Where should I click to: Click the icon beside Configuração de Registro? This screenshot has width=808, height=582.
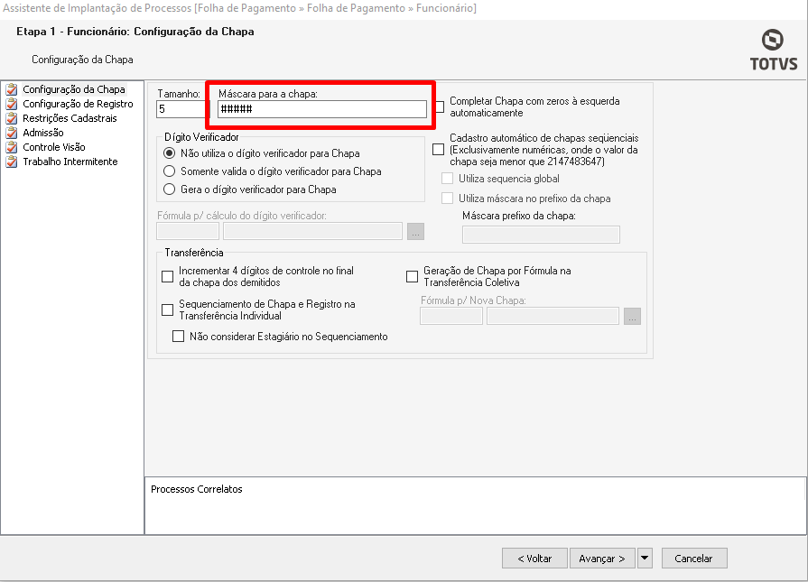tap(12, 104)
